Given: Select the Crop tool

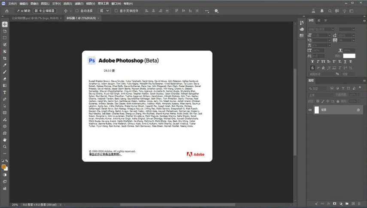Looking at the screenshot, I should tap(5, 58).
